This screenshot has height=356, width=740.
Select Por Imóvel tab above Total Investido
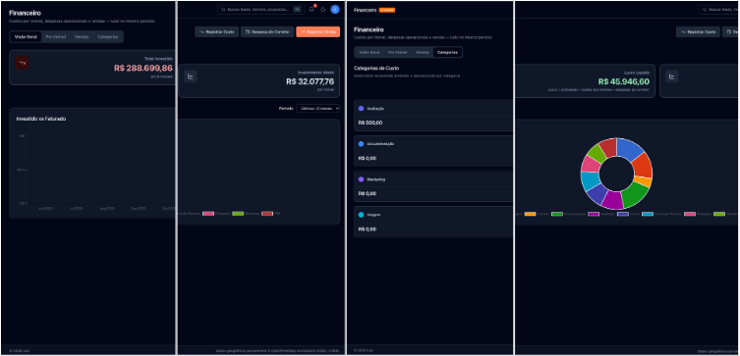coord(56,36)
